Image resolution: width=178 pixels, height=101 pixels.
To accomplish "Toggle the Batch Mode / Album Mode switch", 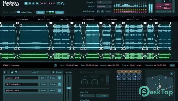I will [x=17, y=12].
